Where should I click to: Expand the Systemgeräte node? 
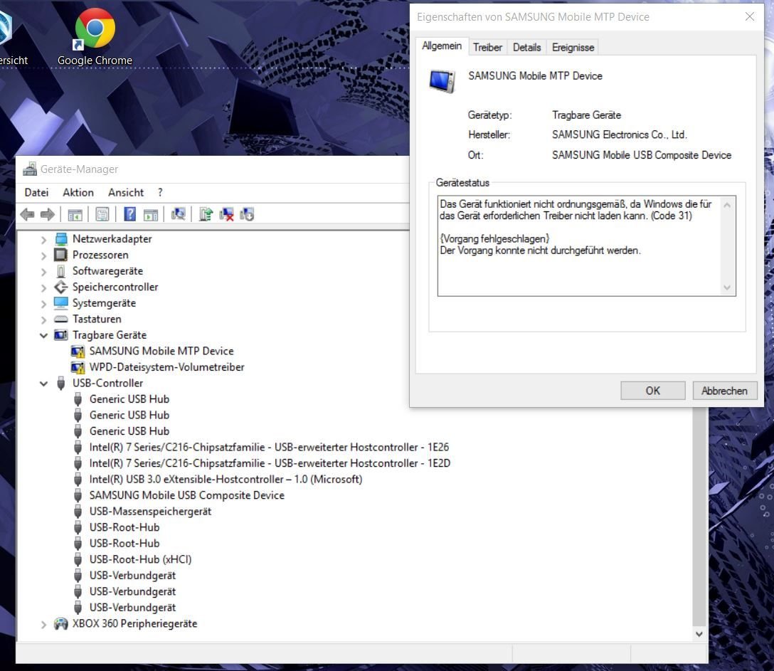coord(43,304)
